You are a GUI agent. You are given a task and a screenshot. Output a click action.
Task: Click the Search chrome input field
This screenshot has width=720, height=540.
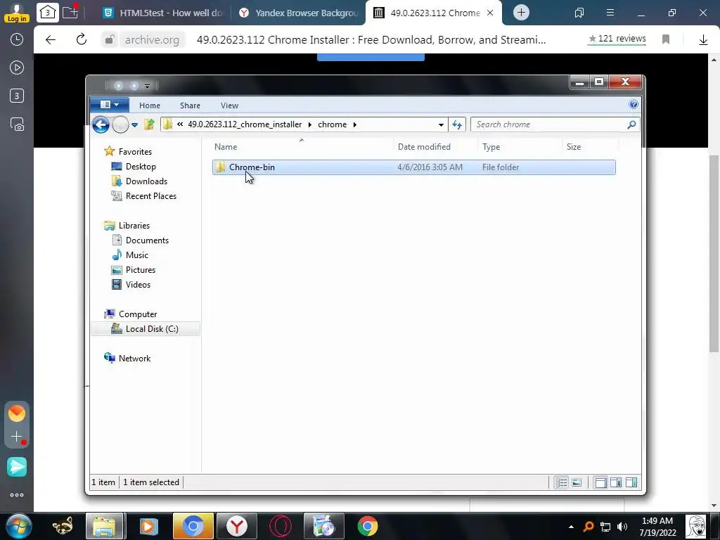pos(548,124)
